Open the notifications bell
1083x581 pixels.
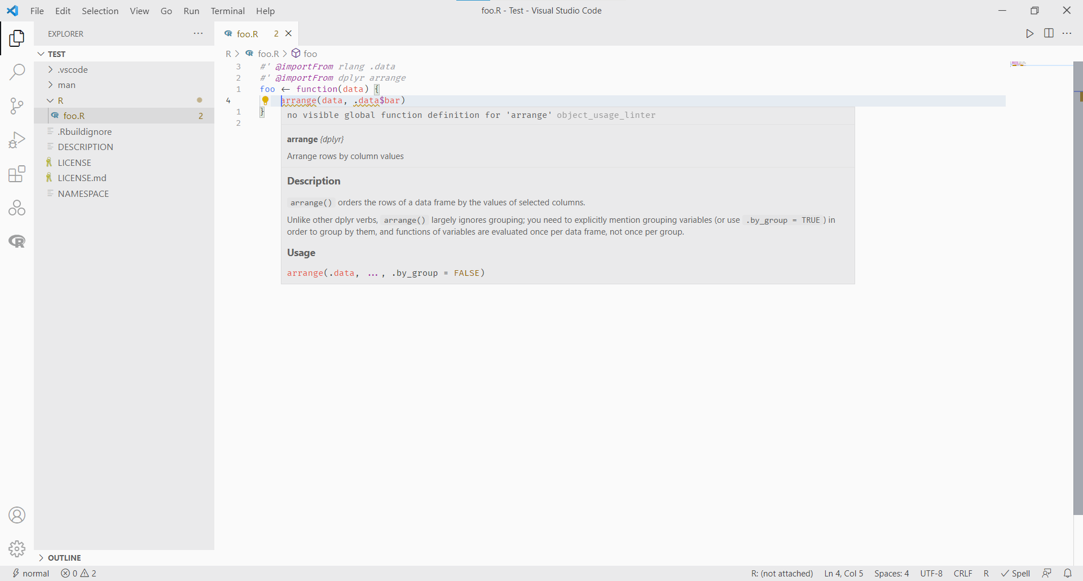point(1068,573)
